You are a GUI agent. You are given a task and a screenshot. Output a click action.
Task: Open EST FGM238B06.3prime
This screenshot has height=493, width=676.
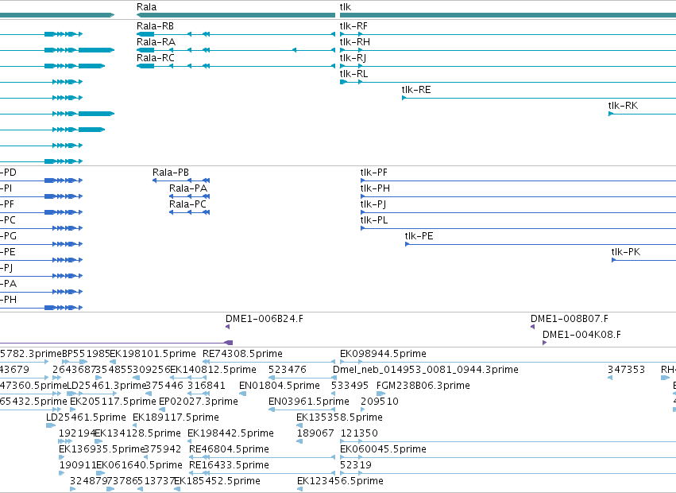[423, 386]
